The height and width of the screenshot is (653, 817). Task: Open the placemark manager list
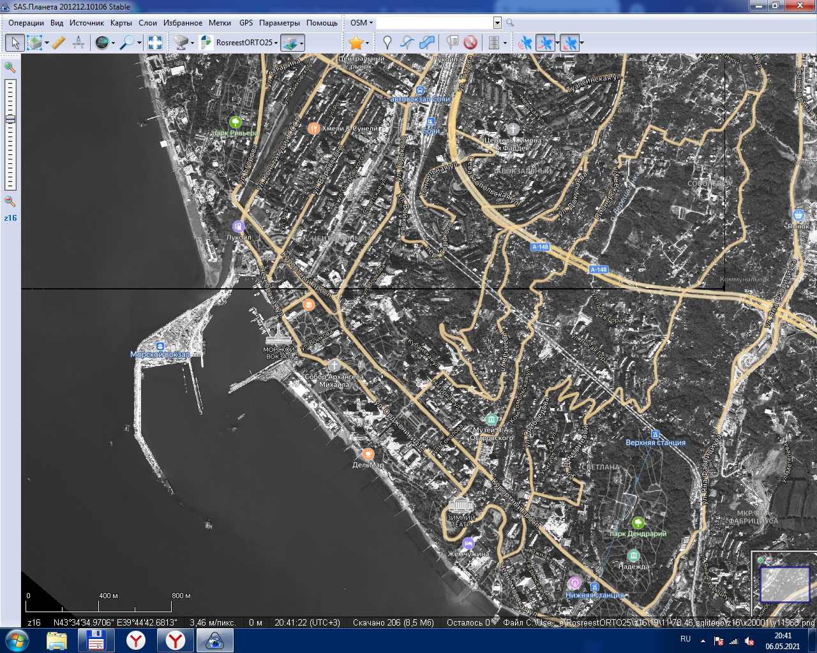pyautogui.click(x=453, y=43)
